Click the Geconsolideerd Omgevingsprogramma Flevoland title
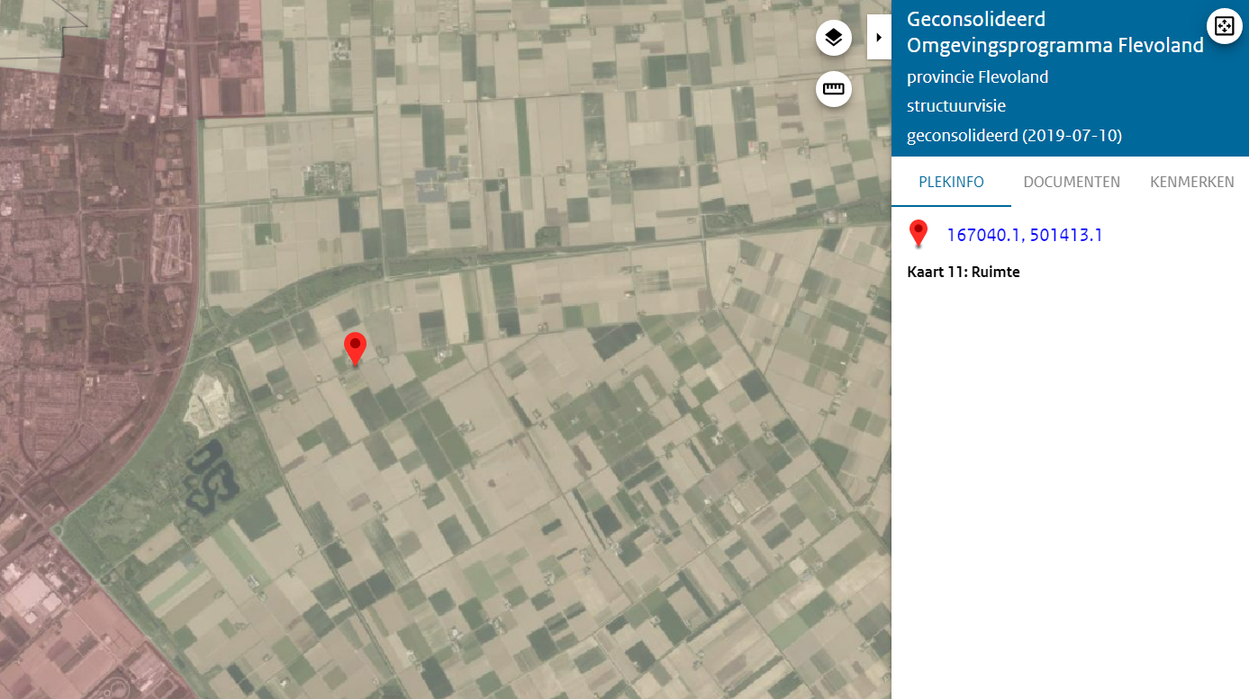Screen dimensions: 1249x699 click(x=1054, y=32)
